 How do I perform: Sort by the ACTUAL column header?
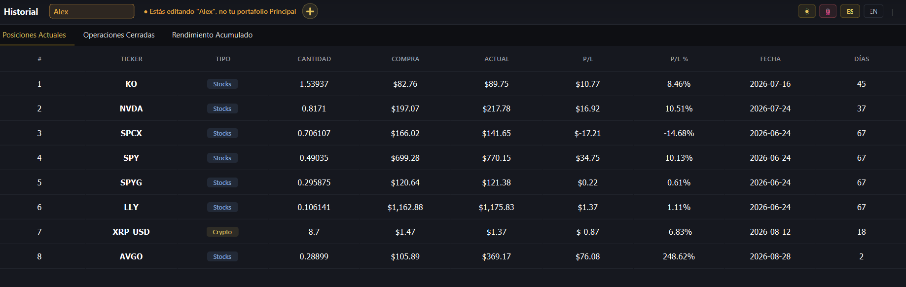coord(497,59)
